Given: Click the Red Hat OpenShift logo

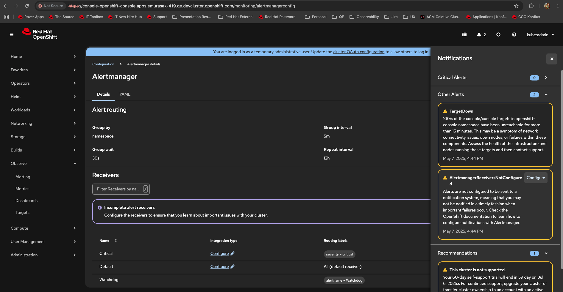Looking at the screenshot, I should point(39,34).
